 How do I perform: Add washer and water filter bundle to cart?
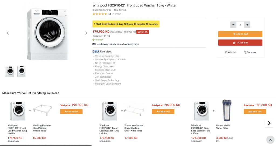pos(255,112)
